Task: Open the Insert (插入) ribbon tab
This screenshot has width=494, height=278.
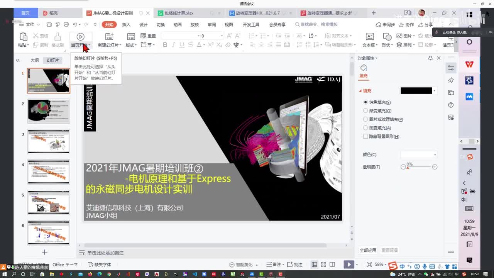Action: [x=126, y=24]
